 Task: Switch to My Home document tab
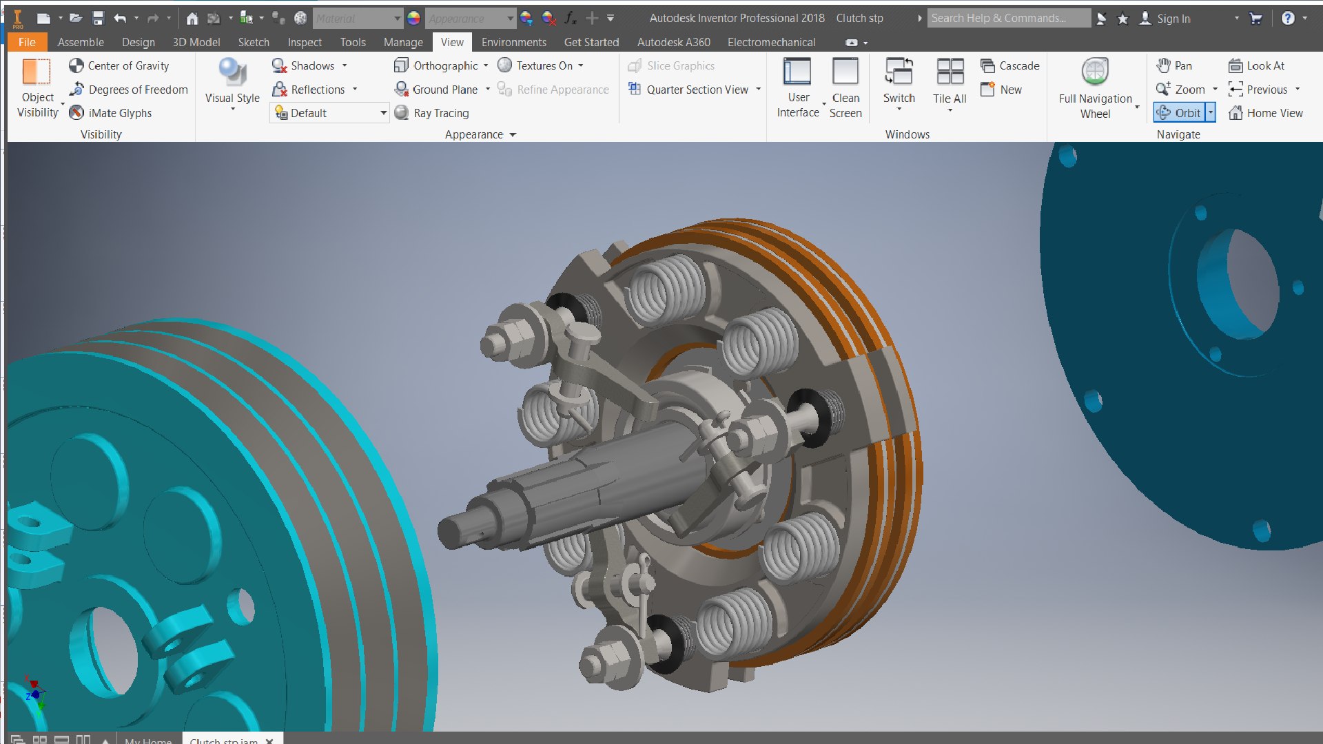click(x=148, y=741)
